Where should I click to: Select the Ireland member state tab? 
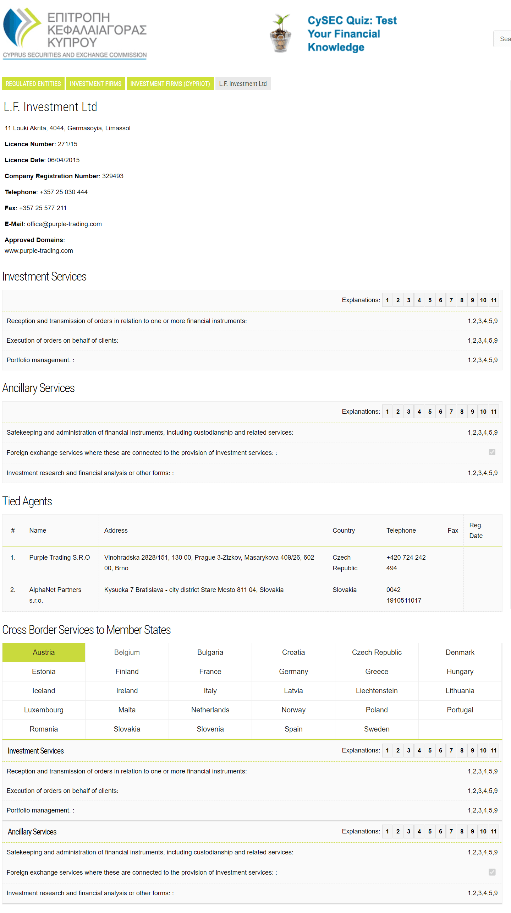[127, 691]
